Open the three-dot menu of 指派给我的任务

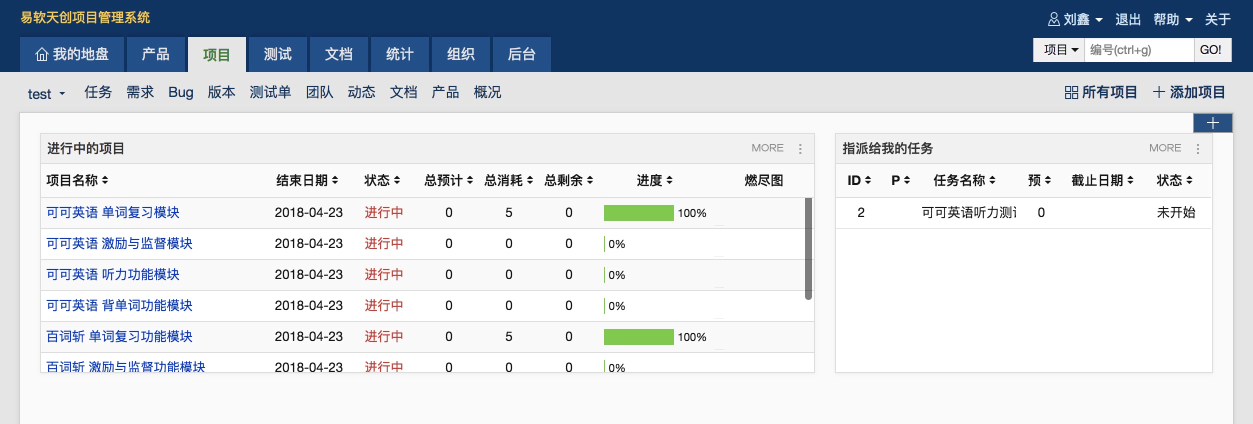(1198, 148)
